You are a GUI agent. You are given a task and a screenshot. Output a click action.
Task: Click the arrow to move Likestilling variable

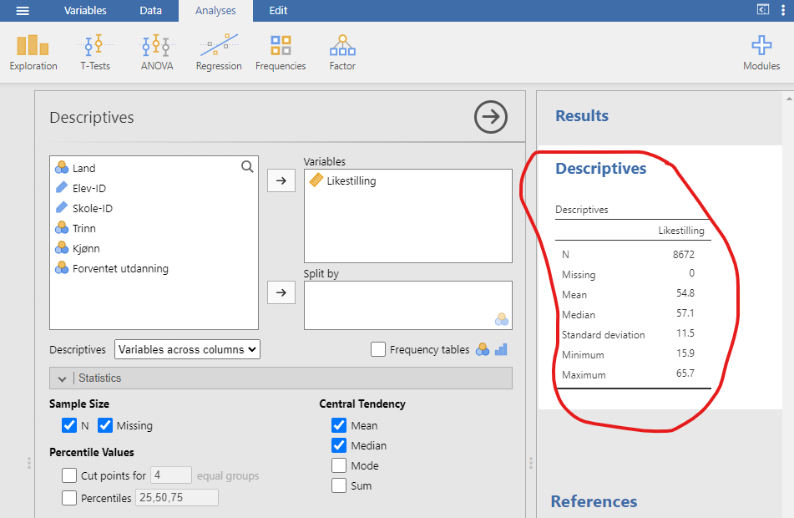[x=283, y=180]
